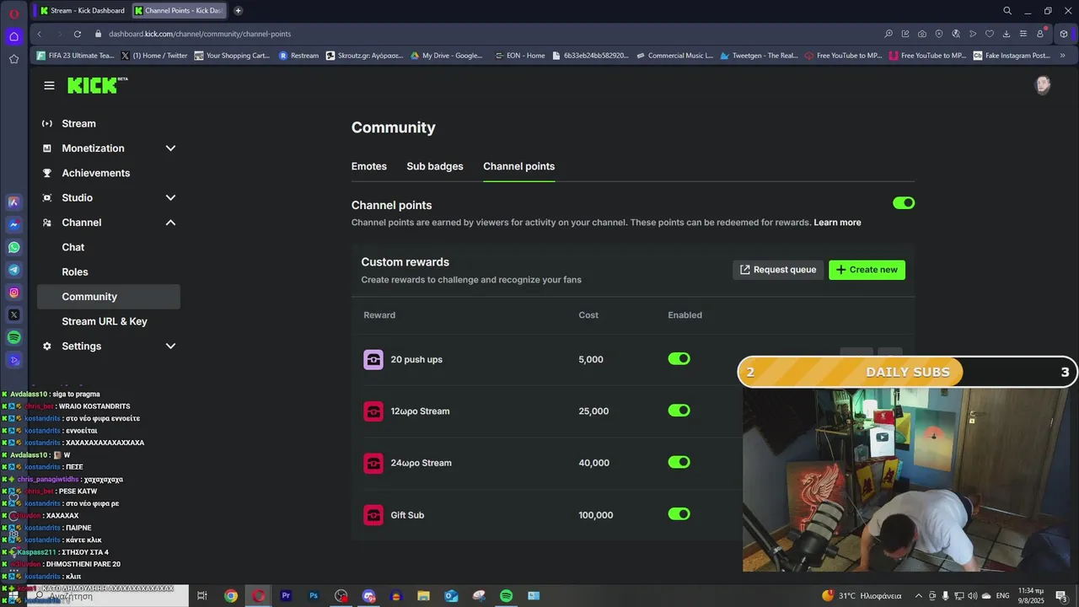Click the Achievements trophy icon

click(47, 173)
